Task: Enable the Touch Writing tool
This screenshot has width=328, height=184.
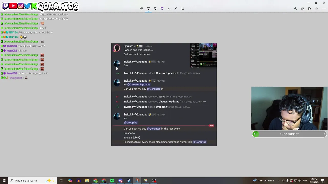Action: tap(141, 9)
